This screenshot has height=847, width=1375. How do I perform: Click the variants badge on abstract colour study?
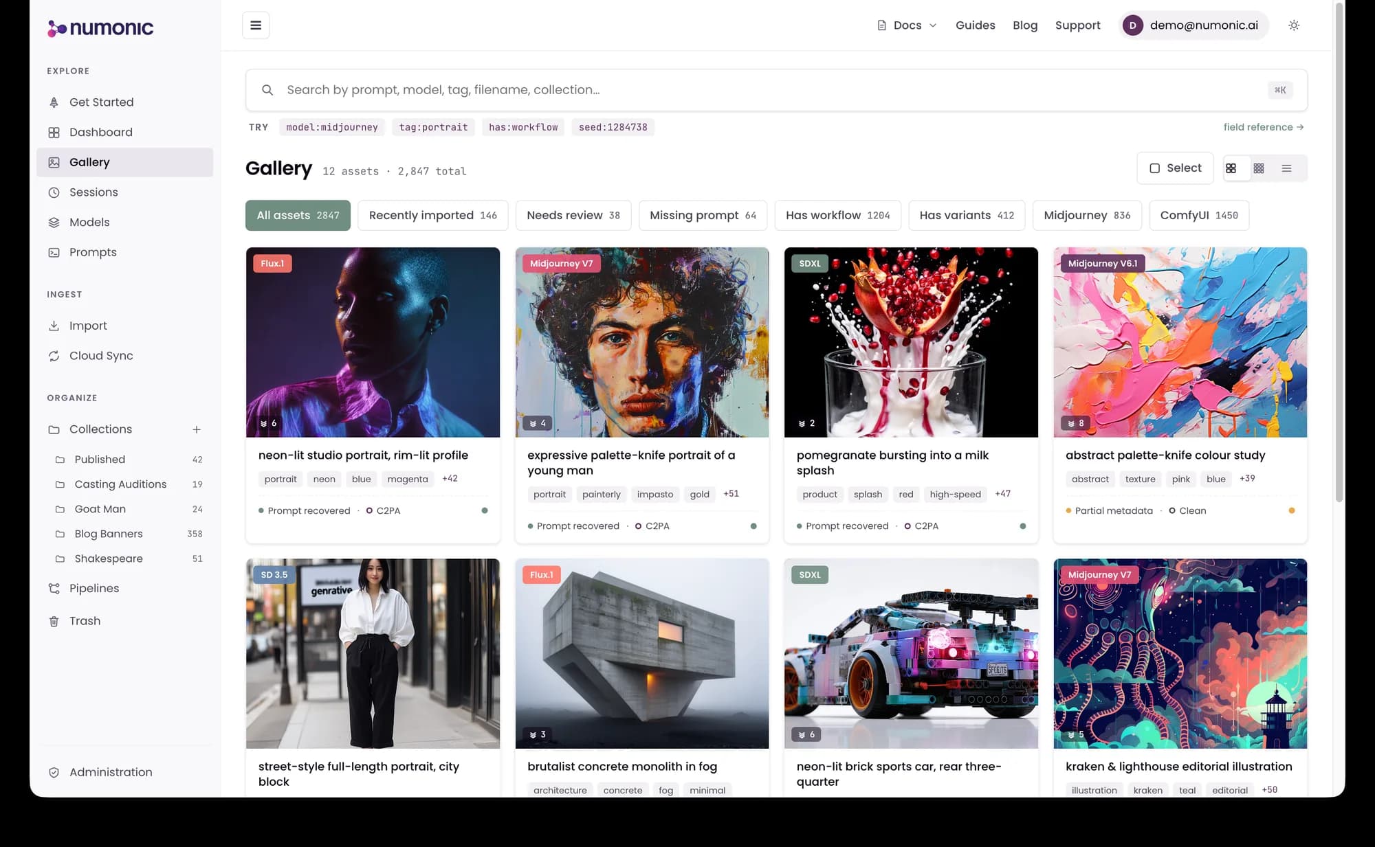click(1076, 423)
